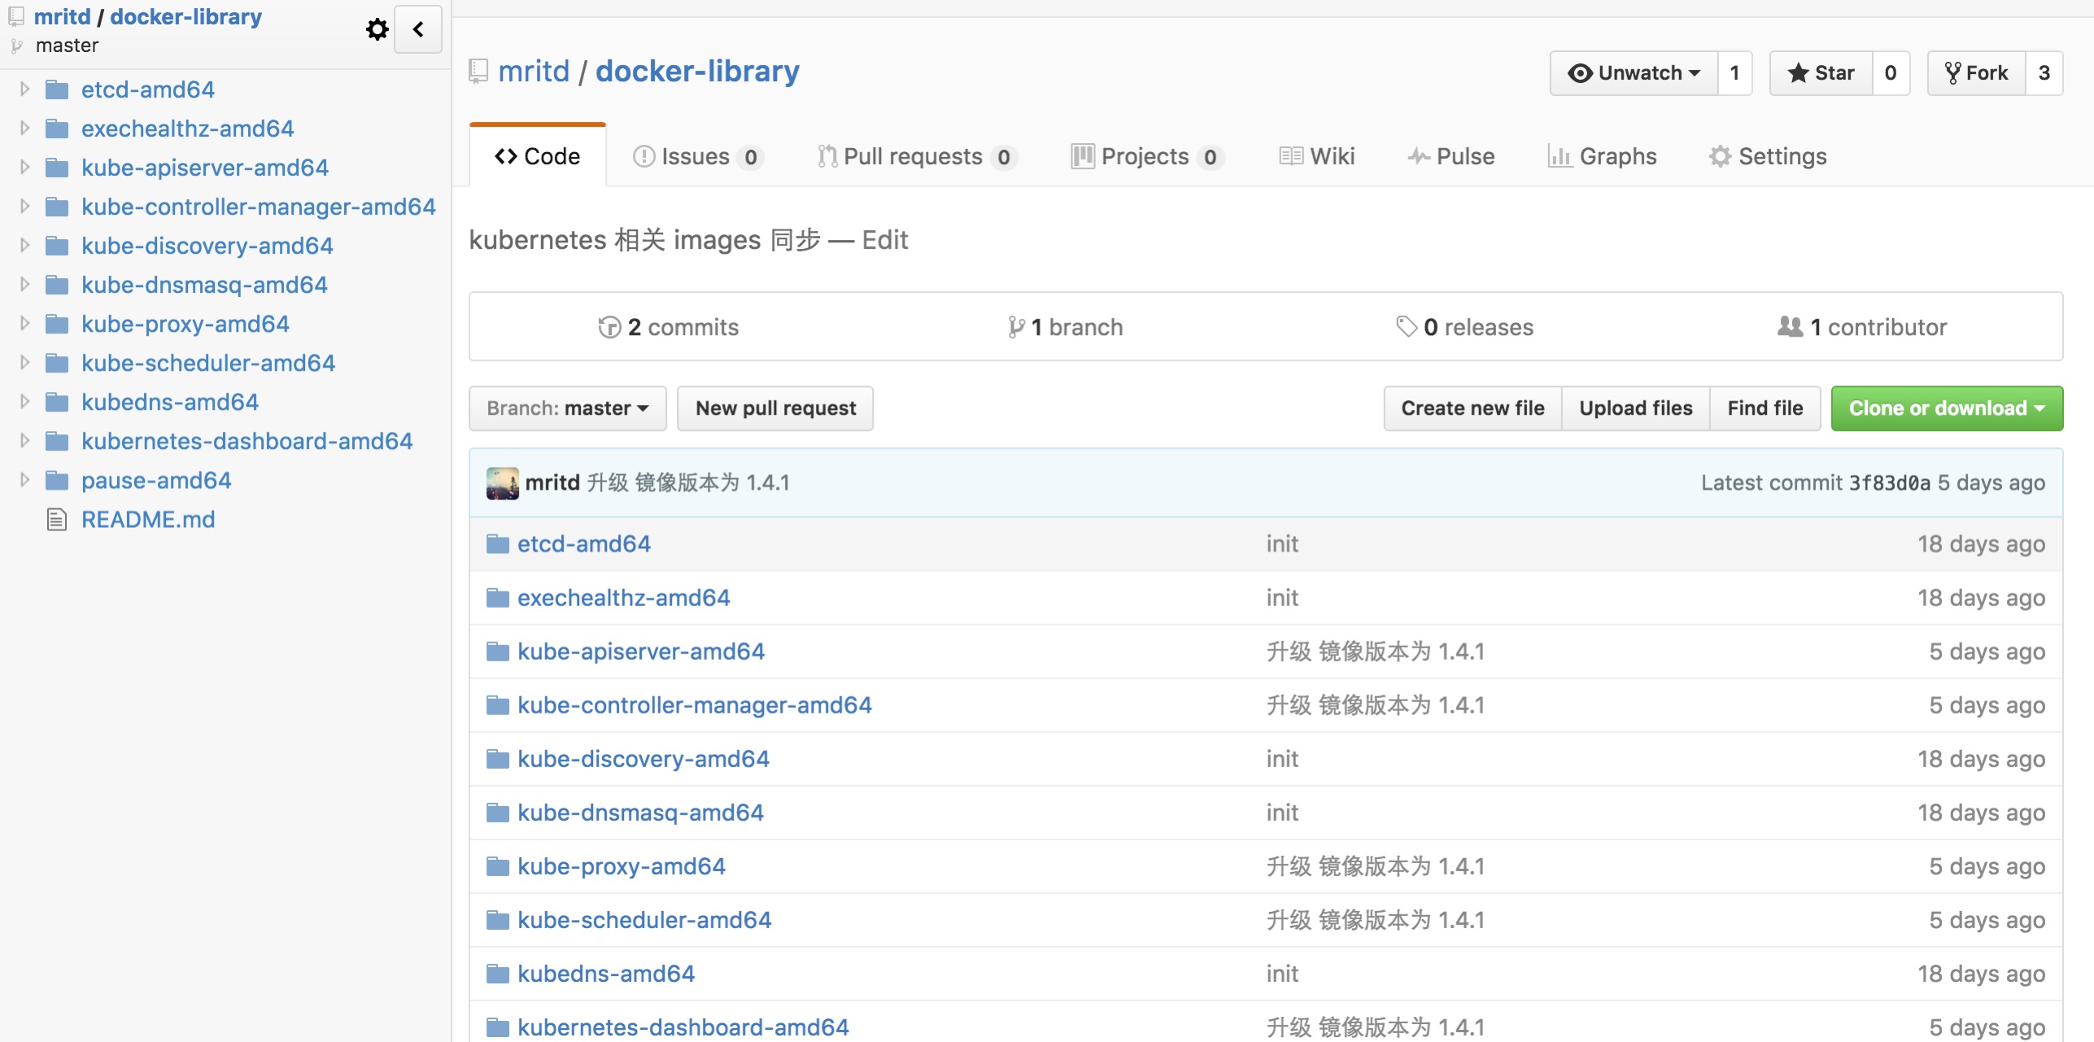Screen dimensions: 2094x1042
Task: Click the kube-apiserver-amd64 folder icon in the file list
Action: pyautogui.click(x=497, y=652)
